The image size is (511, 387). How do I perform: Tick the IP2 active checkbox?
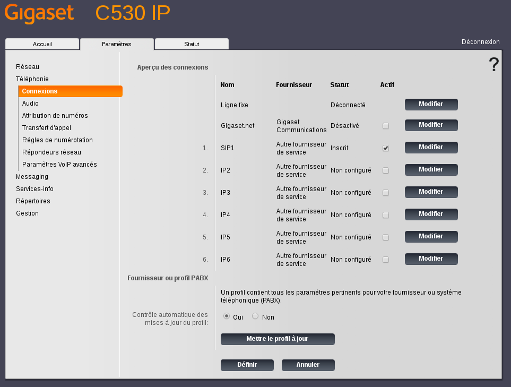pyautogui.click(x=386, y=170)
